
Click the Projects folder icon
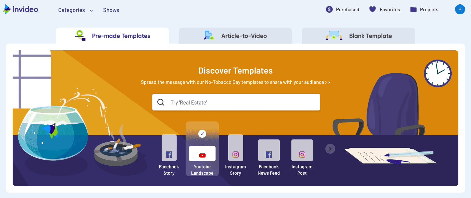pyautogui.click(x=413, y=9)
